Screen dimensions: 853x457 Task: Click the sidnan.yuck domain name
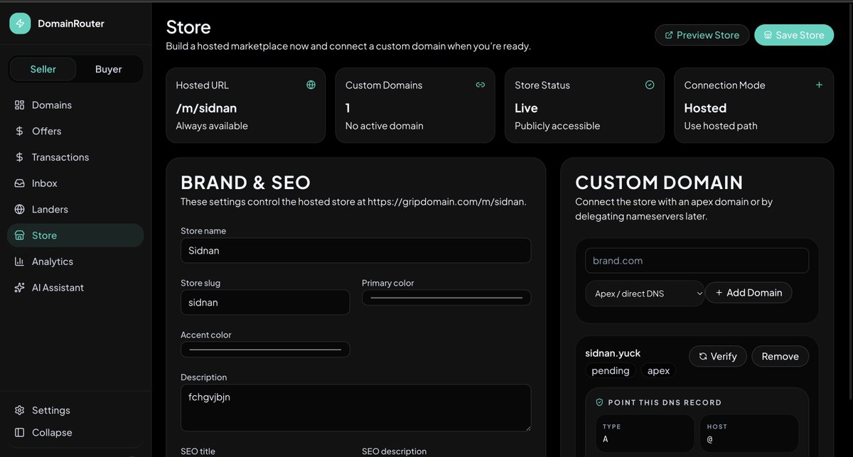click(x=613, y=353)
